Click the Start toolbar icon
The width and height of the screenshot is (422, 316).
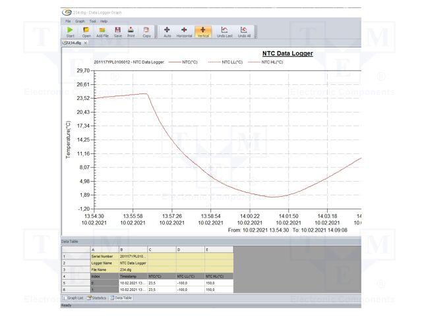70,31
